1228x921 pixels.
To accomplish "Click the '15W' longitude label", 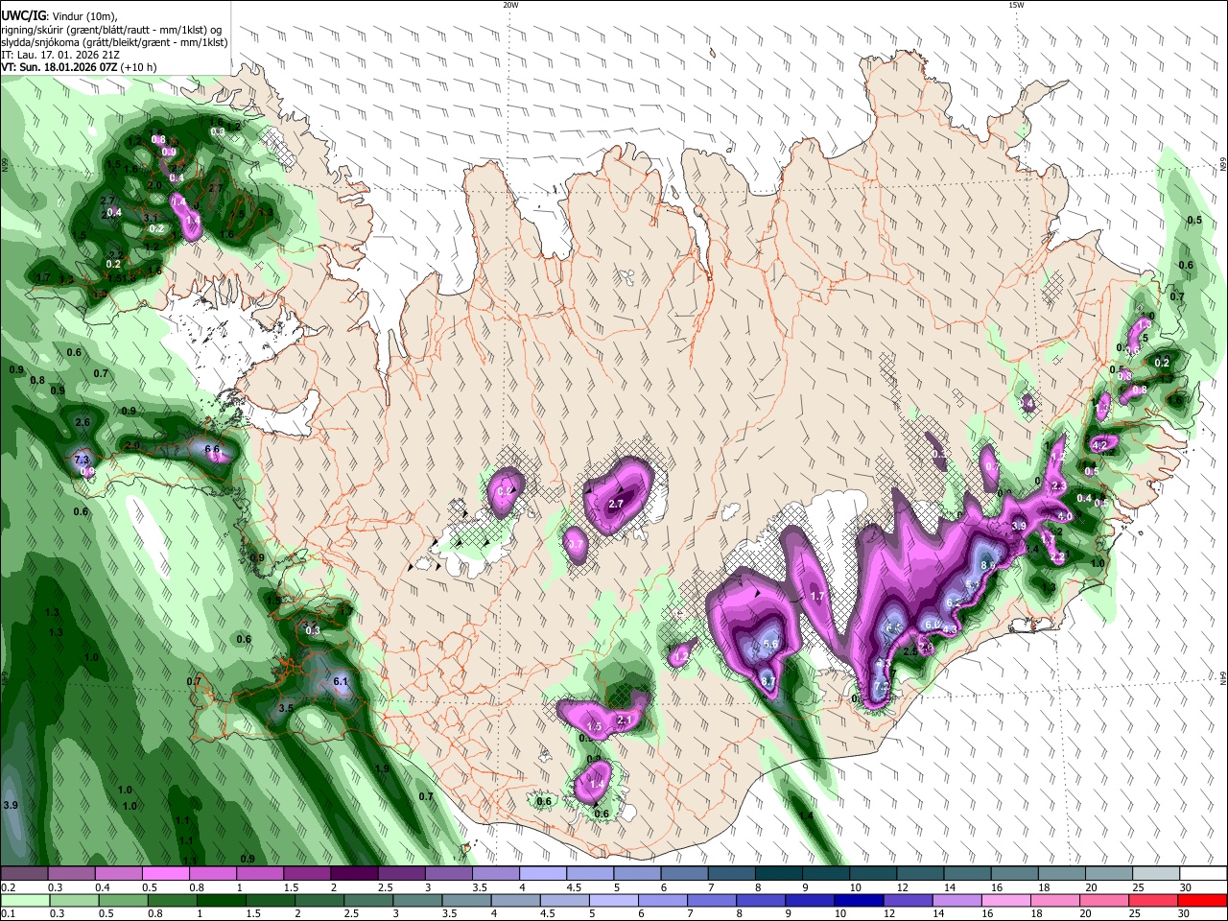I will (1016, 5).
